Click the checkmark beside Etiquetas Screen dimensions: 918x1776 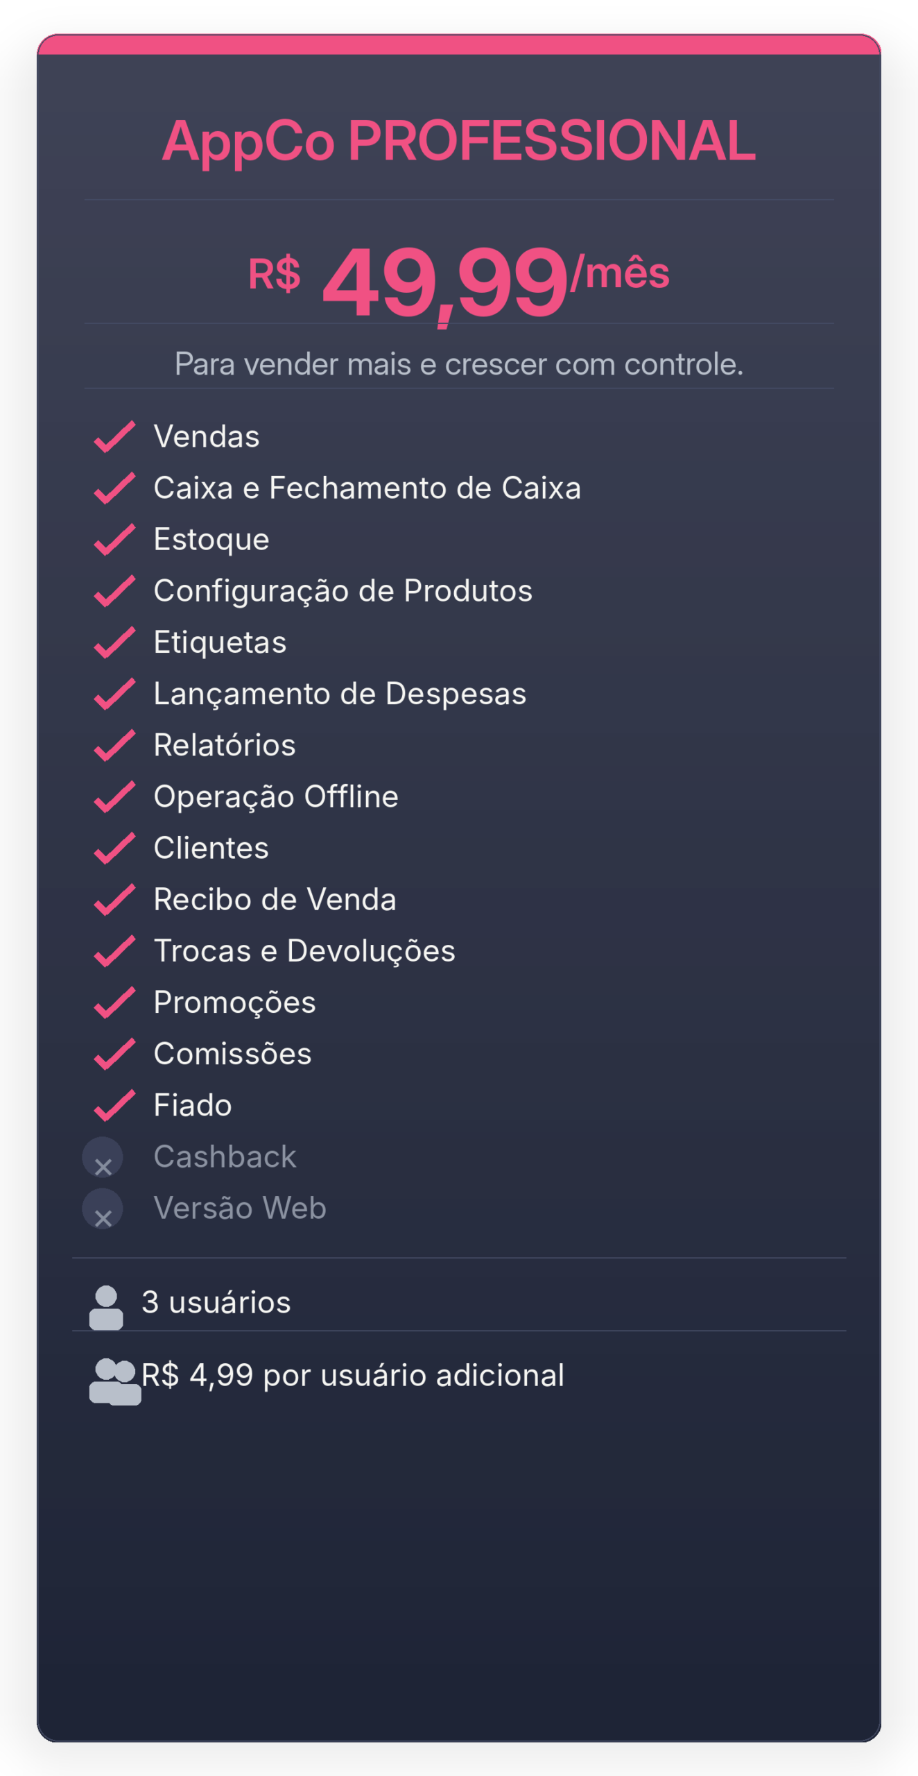click(114, 642)
